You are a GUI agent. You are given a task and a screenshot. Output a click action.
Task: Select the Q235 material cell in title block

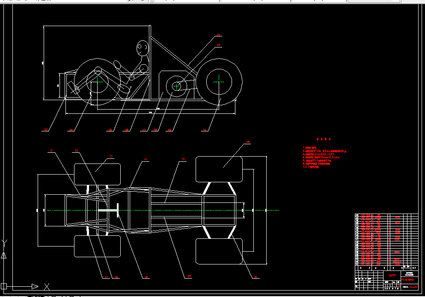tap(392, 275)
